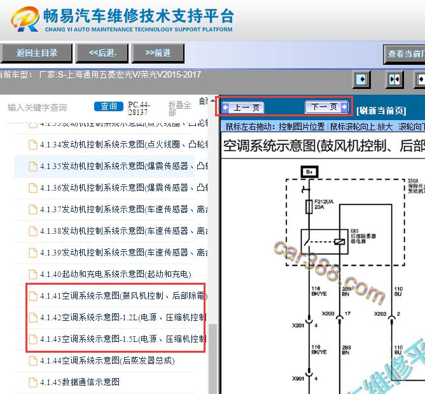
Task: Open 4.1.38 发动机控制系统示意图 entry
Action: [123, 231]
